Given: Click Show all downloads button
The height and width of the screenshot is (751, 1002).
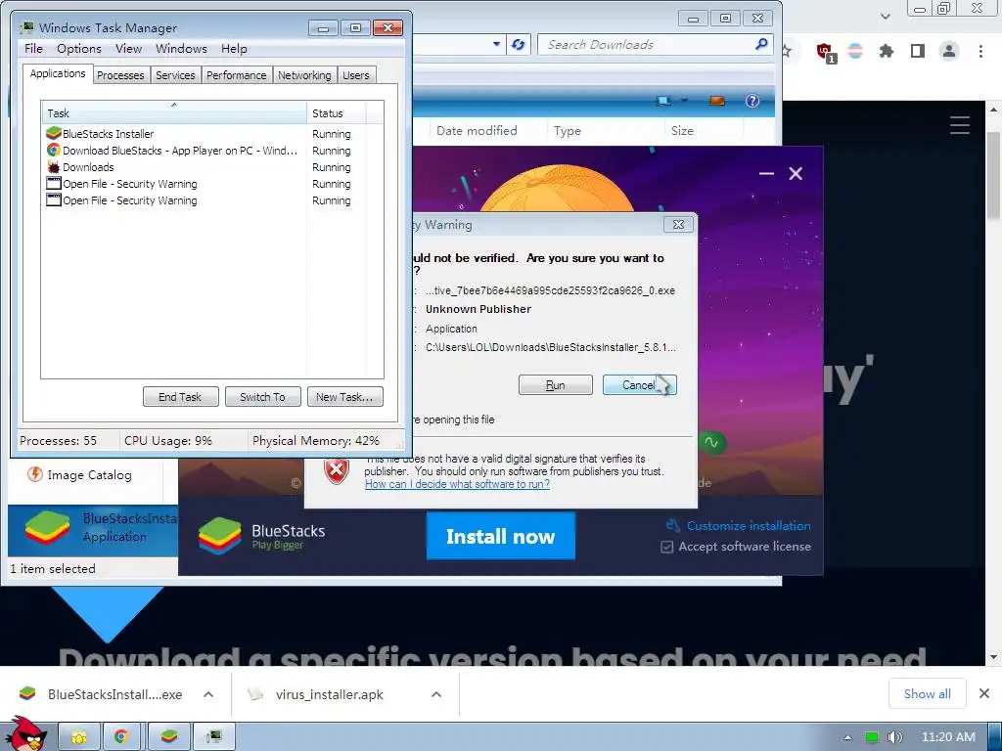Looking at the screenshot, I should (928, 693).
